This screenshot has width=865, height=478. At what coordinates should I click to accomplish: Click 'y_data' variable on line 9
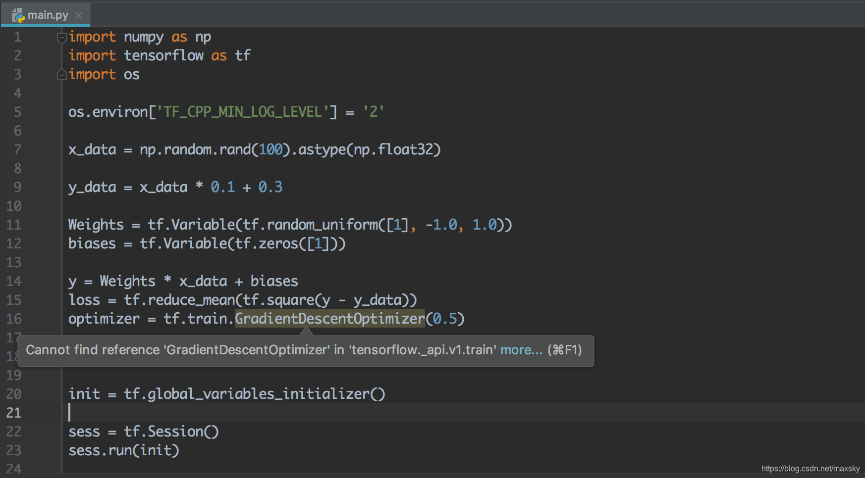pos(92,188)
